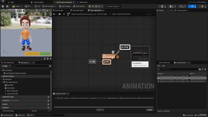Screen dimensions: 208x117
Task: Save the blueprint with the disk icon
Action: pyautogui.click(x=3, y=6)
